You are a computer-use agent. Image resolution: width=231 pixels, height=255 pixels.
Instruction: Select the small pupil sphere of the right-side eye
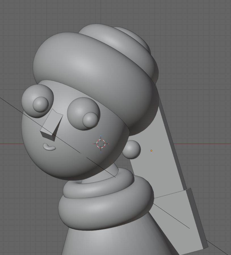pyautogui.click(x=90, y=120)
